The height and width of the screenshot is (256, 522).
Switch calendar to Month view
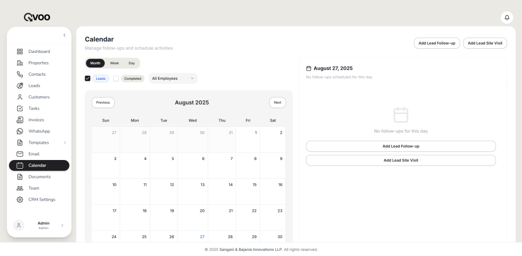point(95,63)
